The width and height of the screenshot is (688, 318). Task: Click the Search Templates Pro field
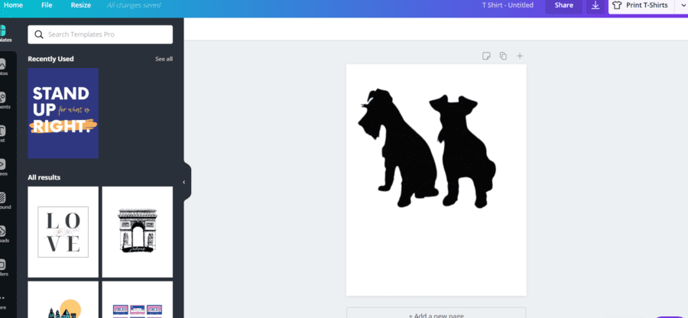(x=100, y=34)
